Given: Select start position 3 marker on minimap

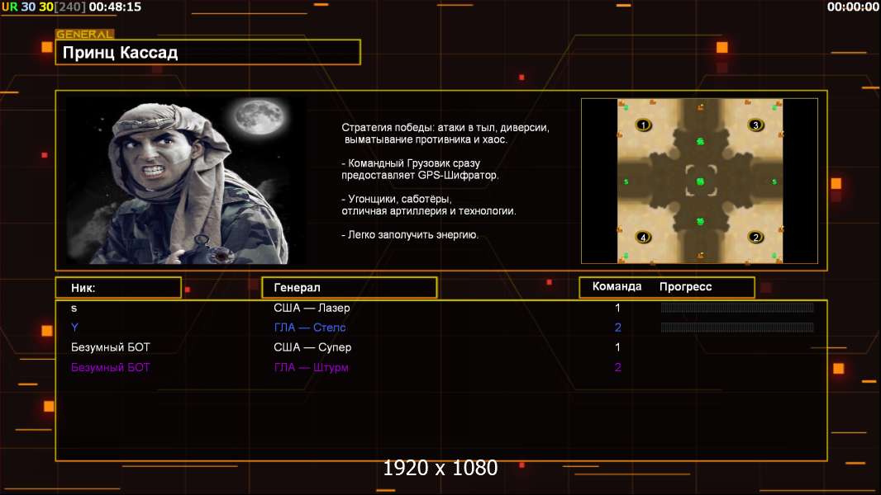Looking at the screenshot, I should [755, 125].
